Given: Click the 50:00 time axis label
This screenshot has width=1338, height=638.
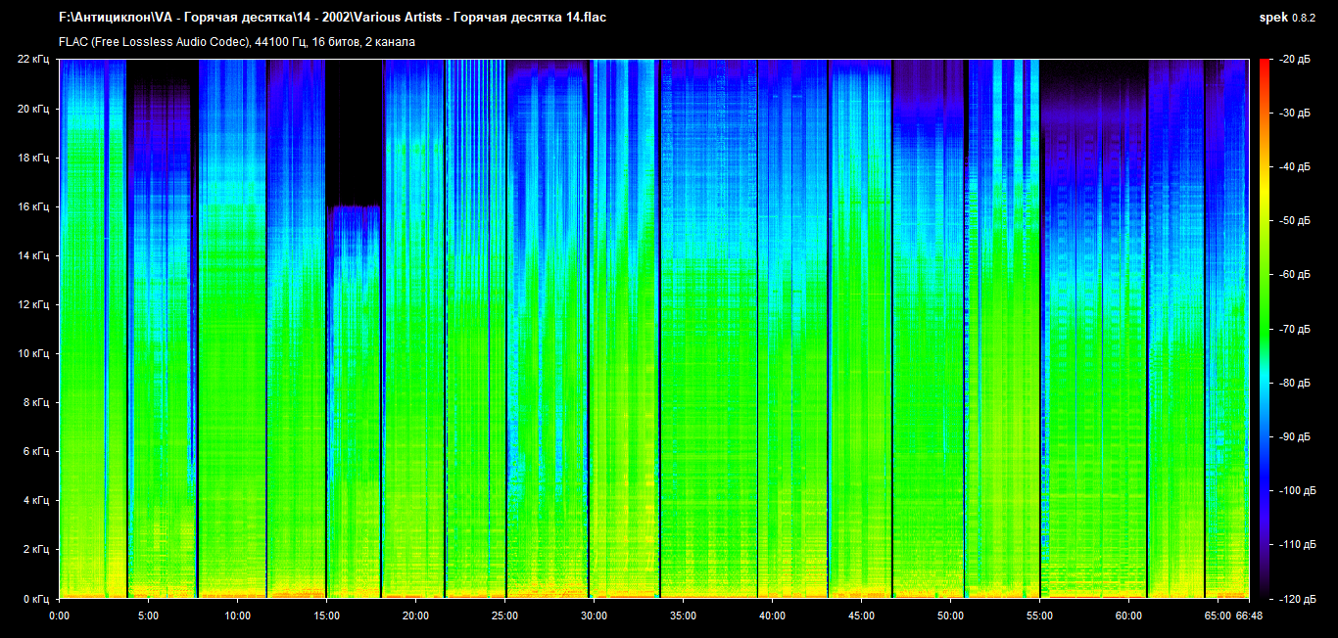Looking at the screenshot, I should point(950,616).
